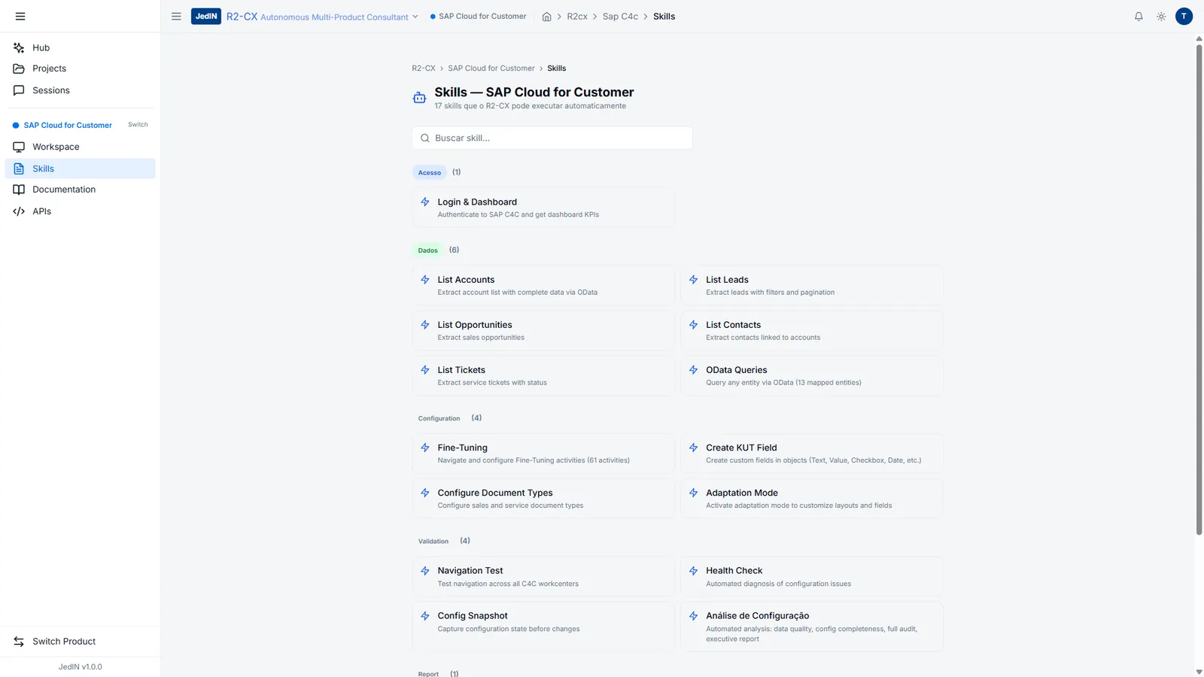Click the Sap C4c breadcrumb in the top bar
Screen dimensions: 1204x677
620,17
